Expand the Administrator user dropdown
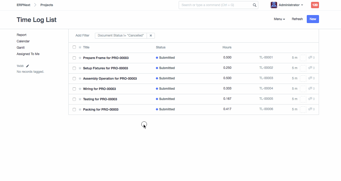Viewport: 341px width, 181px height. click(x=291, y=5)
